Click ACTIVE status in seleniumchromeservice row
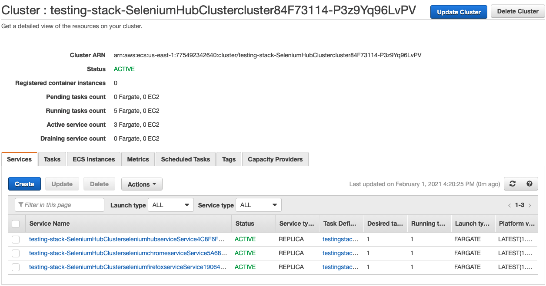The image size is (546, 286). coord(245,253)
